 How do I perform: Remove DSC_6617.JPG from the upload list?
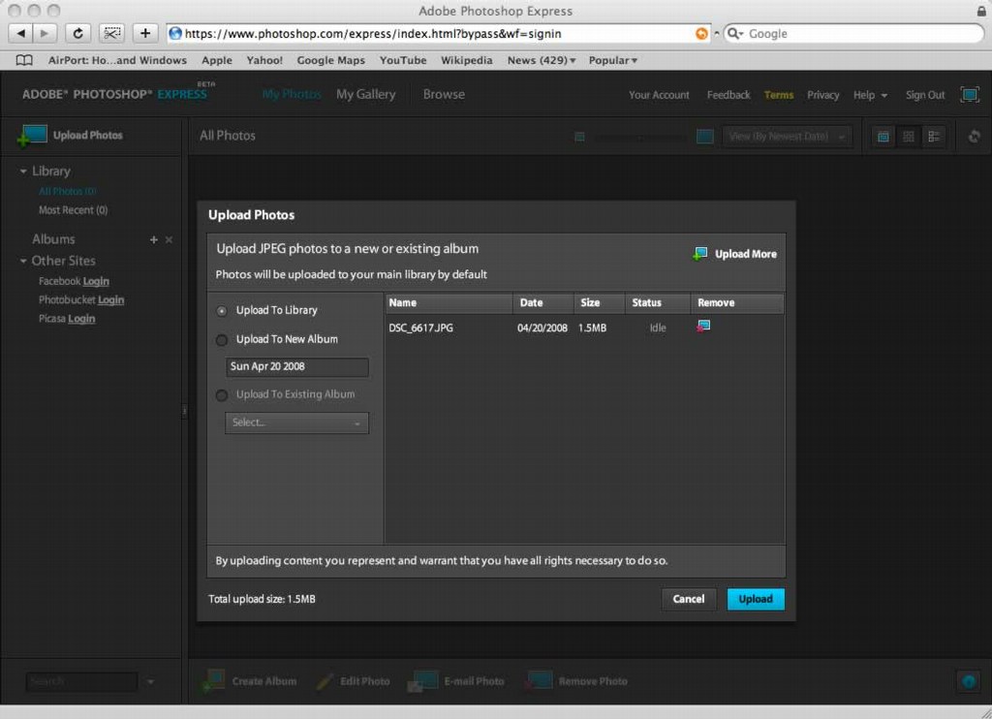[703, 327]
